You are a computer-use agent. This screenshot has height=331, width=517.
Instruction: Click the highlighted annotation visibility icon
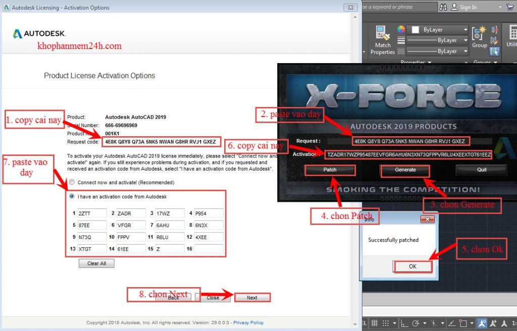(x=482, y=323)
